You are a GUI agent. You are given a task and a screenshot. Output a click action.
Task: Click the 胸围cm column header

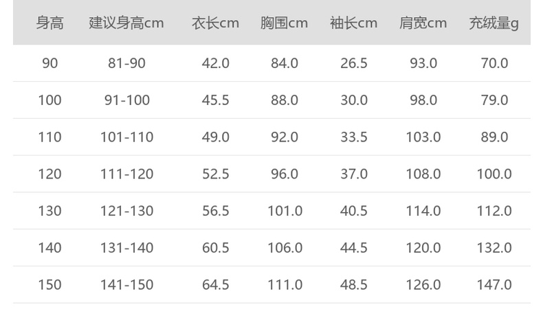(284, 23)
